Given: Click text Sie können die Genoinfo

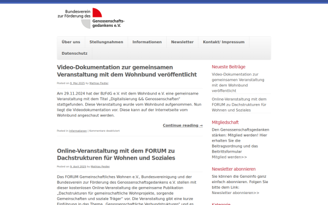Looking at the screenshot, I should point(240,182).
